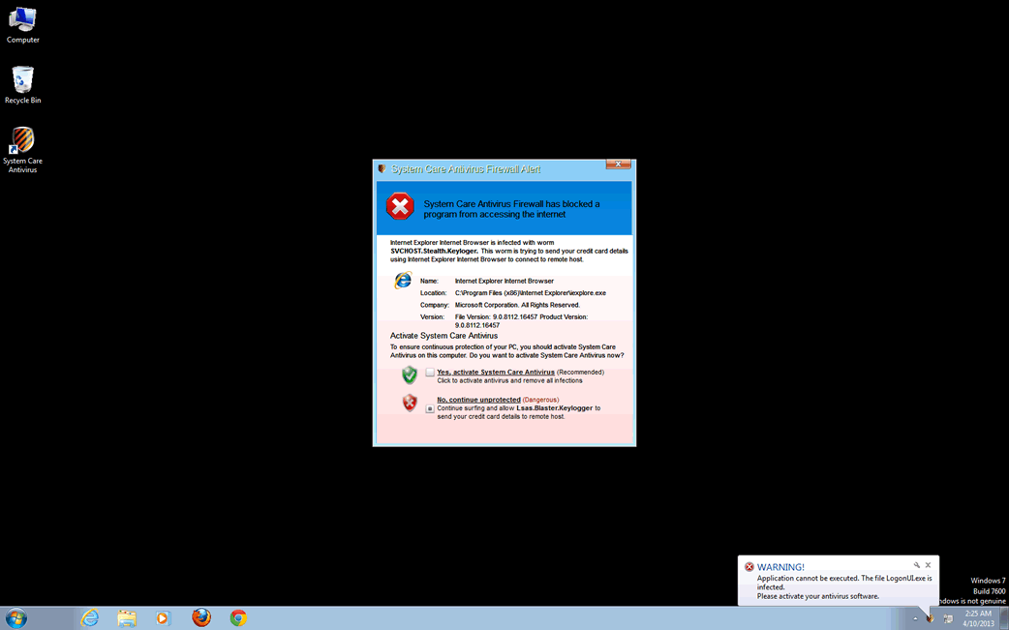Close the Firewall Alert dialog window
Image resolution: width=1009 pixels, height=630 pixels.
[618, 165]
